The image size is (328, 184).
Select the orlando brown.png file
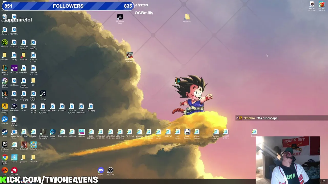pyautogui.click(x=14, y=121)
